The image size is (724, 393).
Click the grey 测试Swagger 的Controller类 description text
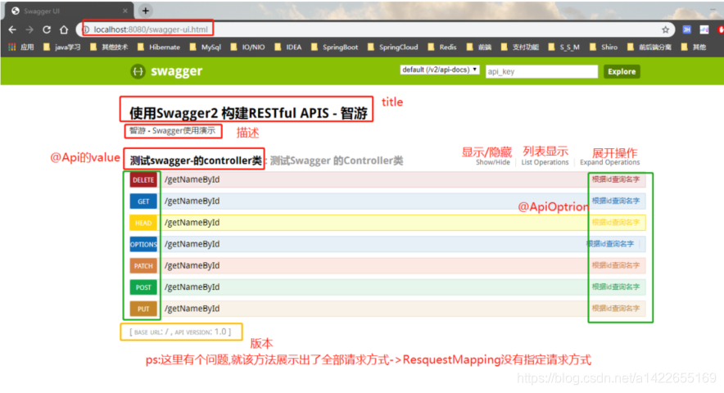[x=337, y=160]
